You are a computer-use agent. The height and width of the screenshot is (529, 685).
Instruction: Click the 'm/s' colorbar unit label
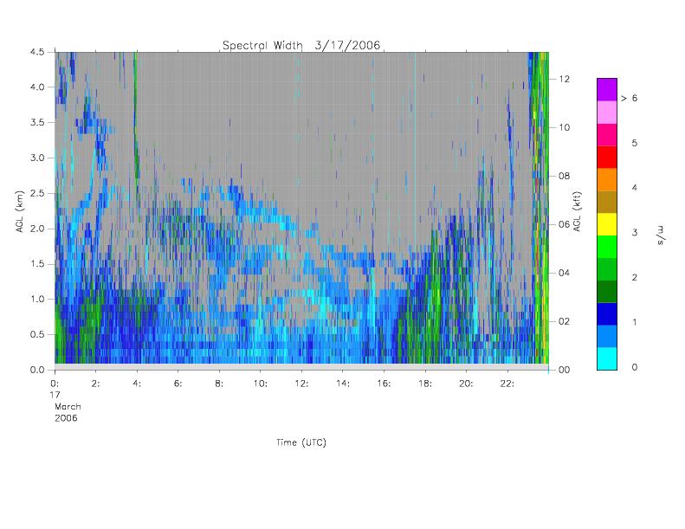click(x=660, y=235)
